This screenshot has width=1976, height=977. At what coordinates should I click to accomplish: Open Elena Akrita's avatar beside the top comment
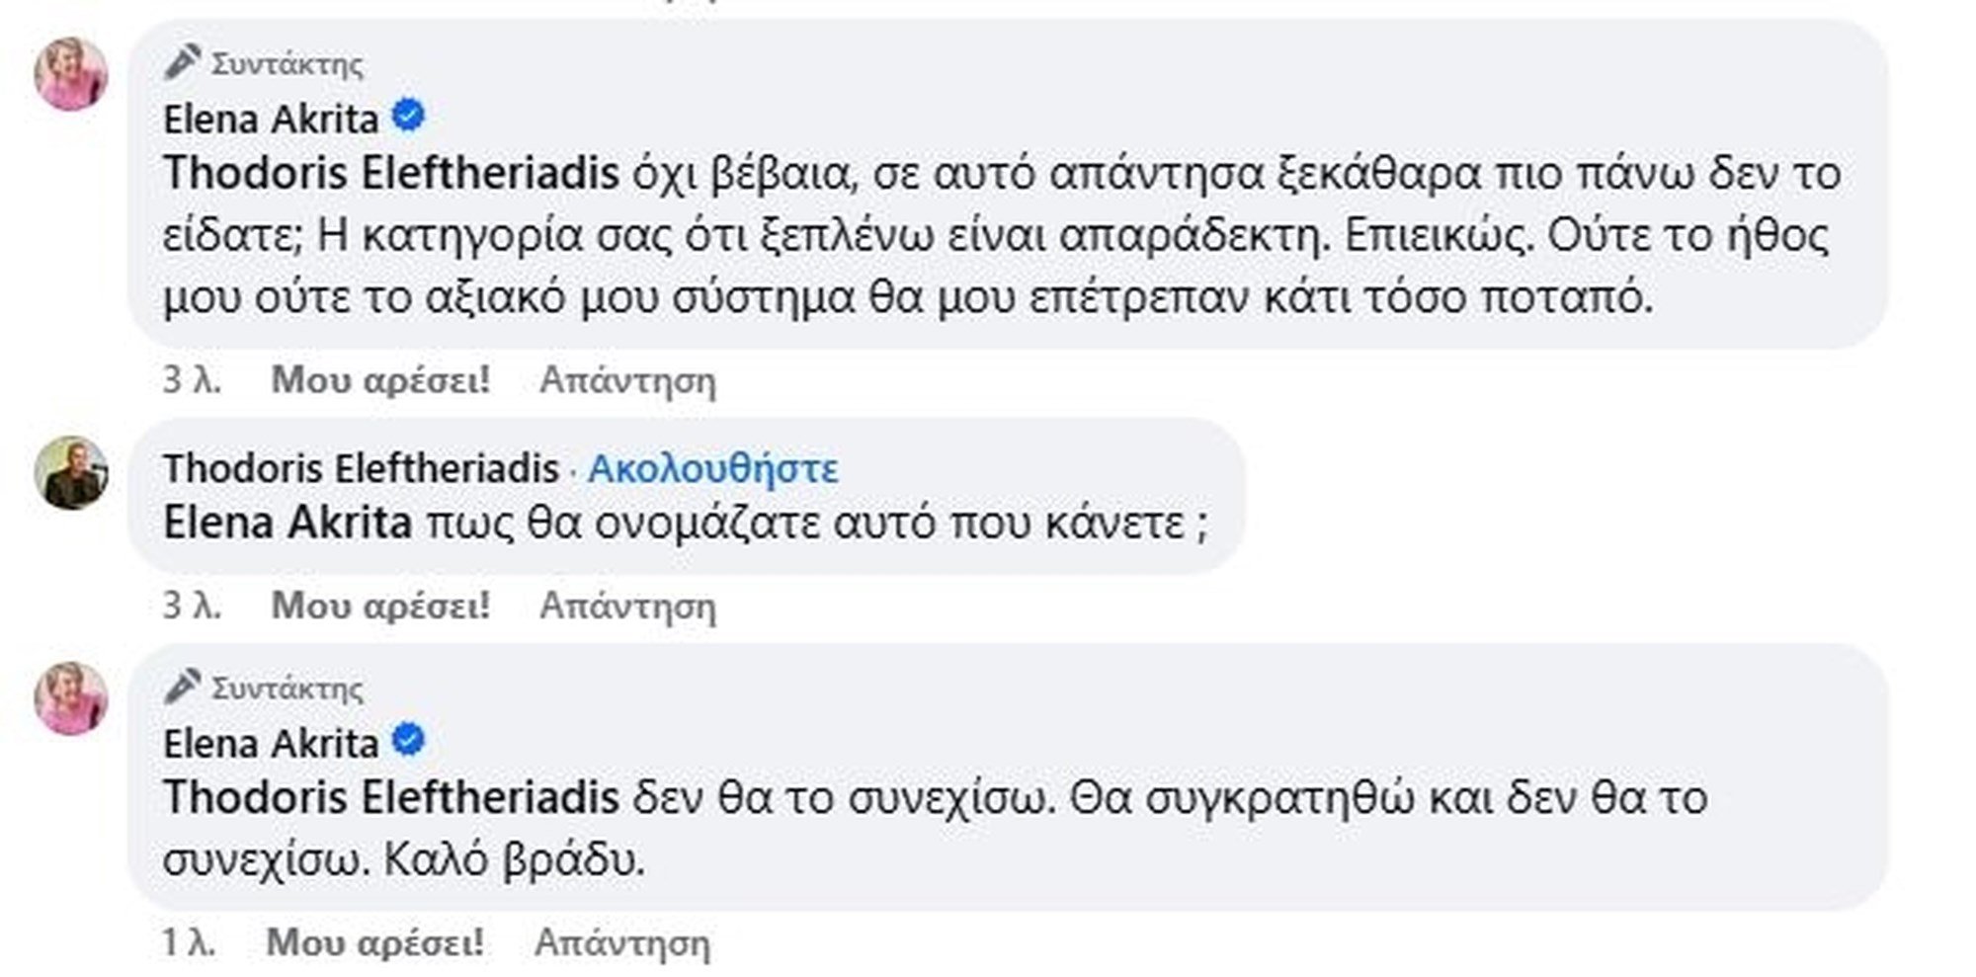click(x=71, y=75)
